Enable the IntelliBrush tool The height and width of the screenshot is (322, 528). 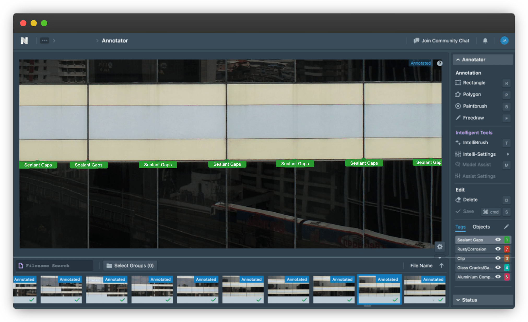[475, 143]
